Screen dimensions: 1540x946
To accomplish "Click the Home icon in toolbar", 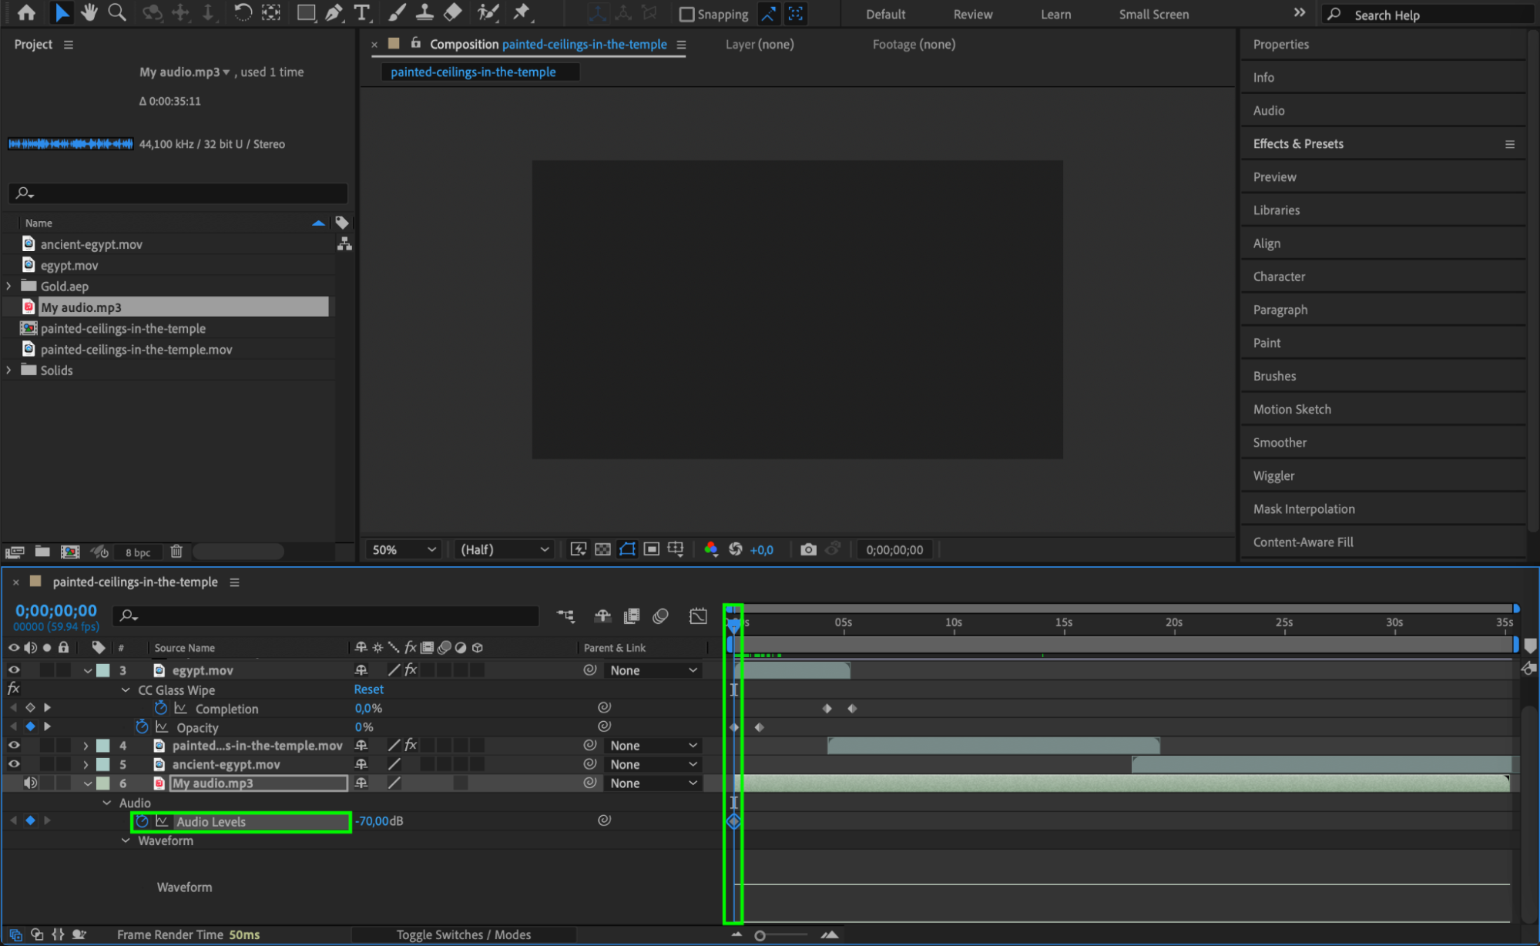I will click(26, 12).
